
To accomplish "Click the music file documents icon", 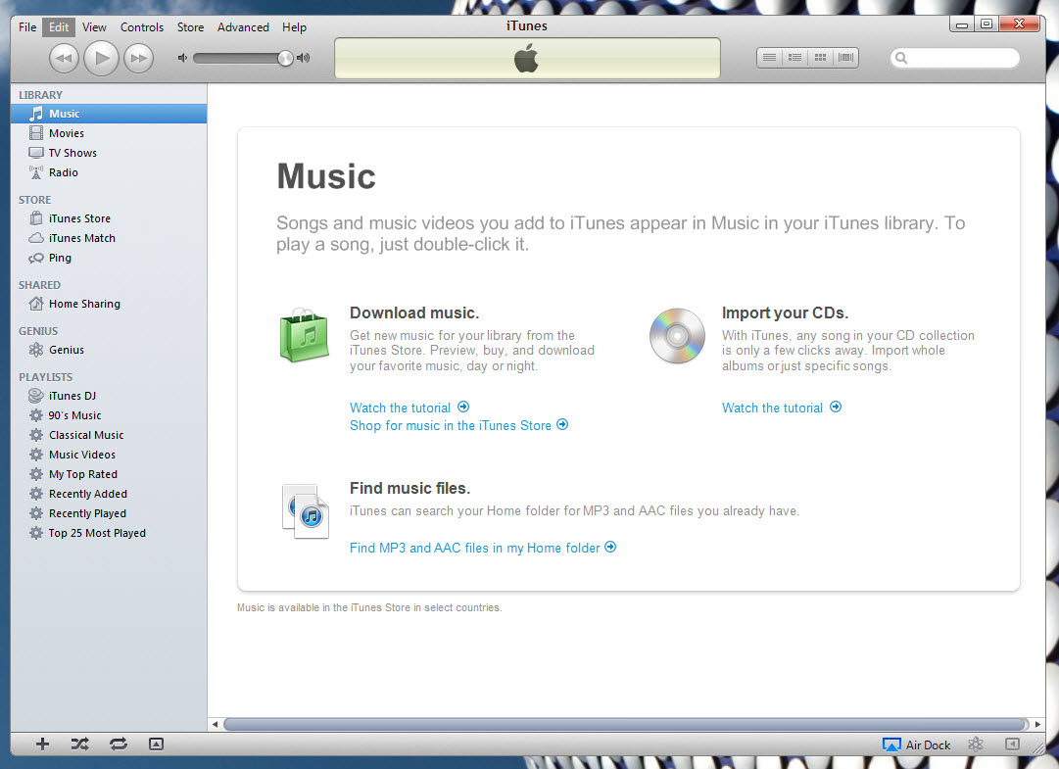I will pyautogui.click(x=306, y=511).
